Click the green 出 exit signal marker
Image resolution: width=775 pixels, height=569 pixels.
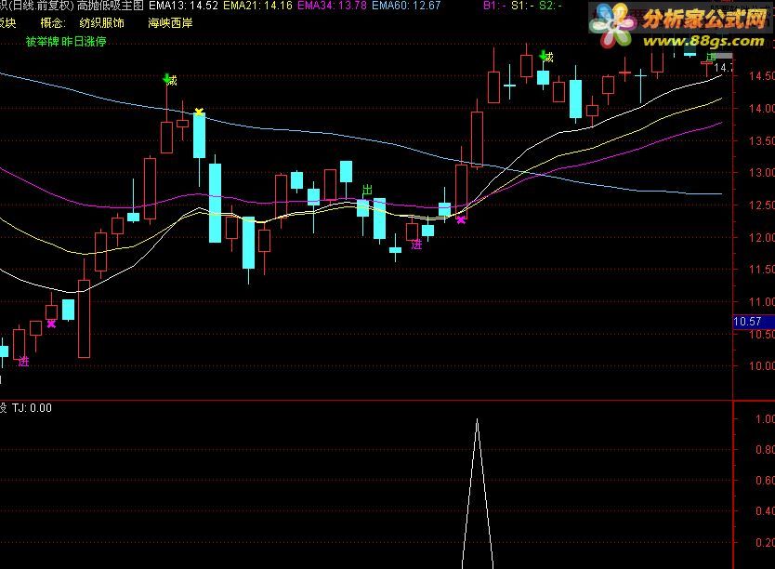point(367,190)
